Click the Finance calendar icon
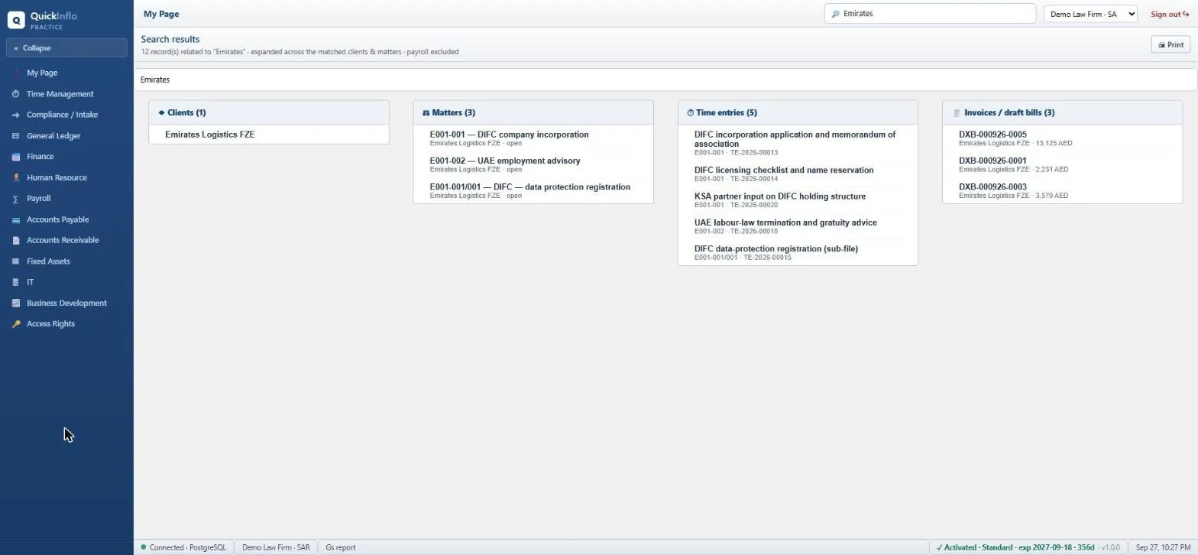Image resolution: width=1198 pixels, height=555 pixels. tap(15, 157)
